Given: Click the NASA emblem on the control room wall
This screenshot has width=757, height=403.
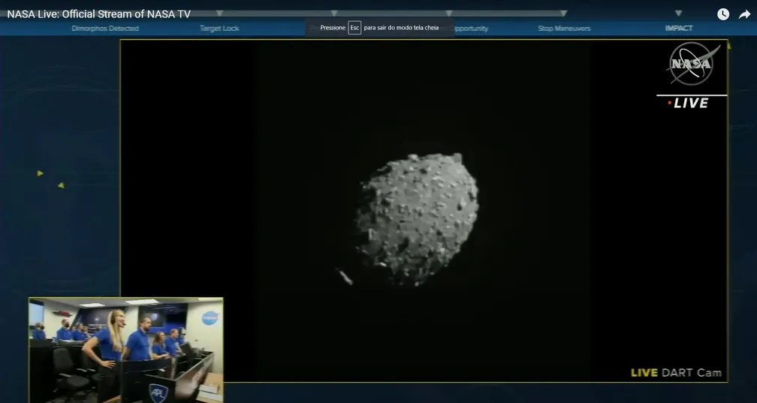Looking at the screenshot, I should coord(210,318).
